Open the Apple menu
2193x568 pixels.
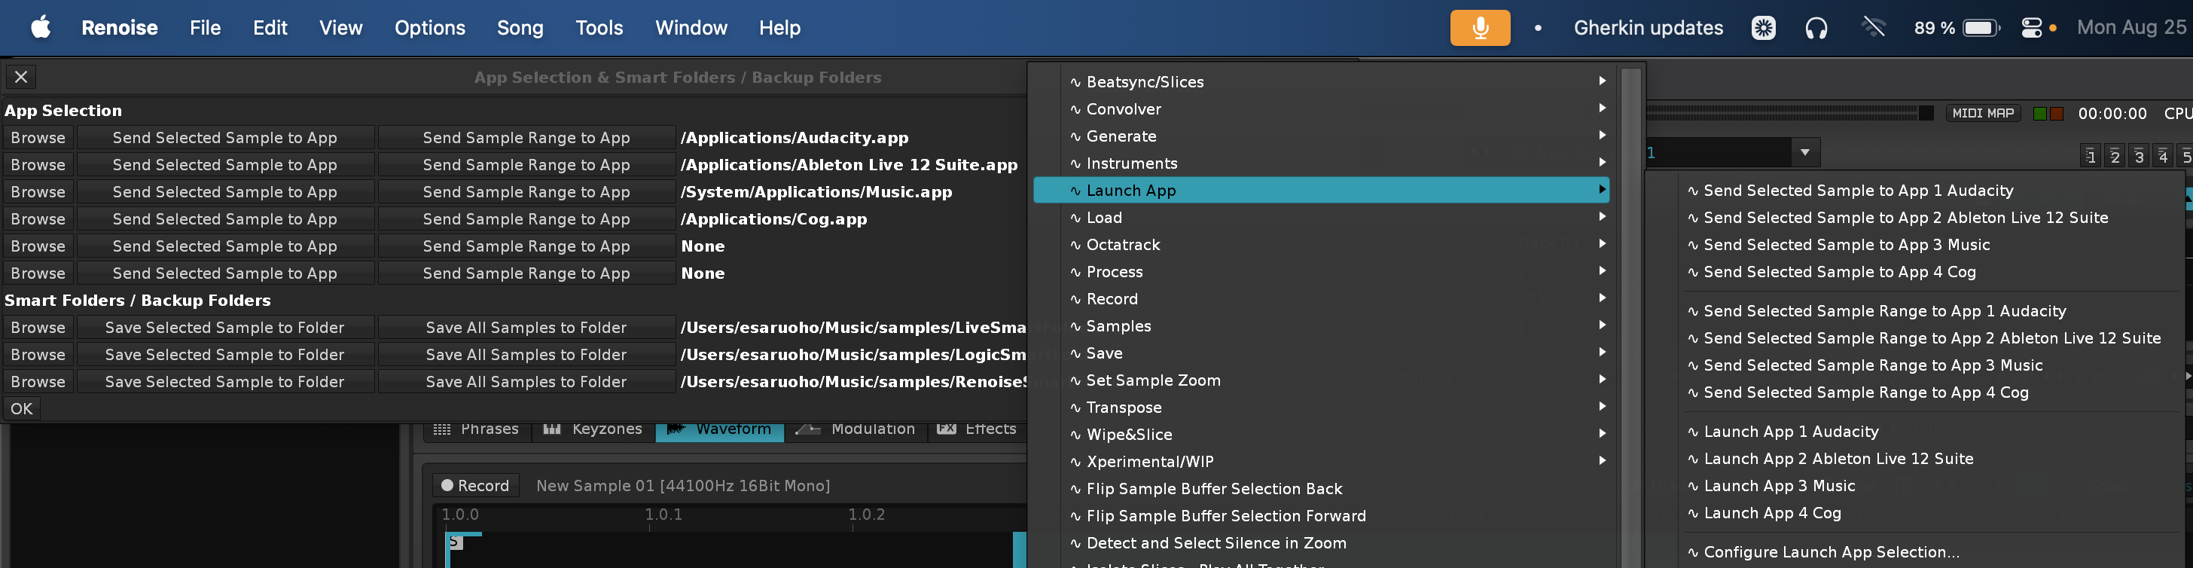[40, 28]
